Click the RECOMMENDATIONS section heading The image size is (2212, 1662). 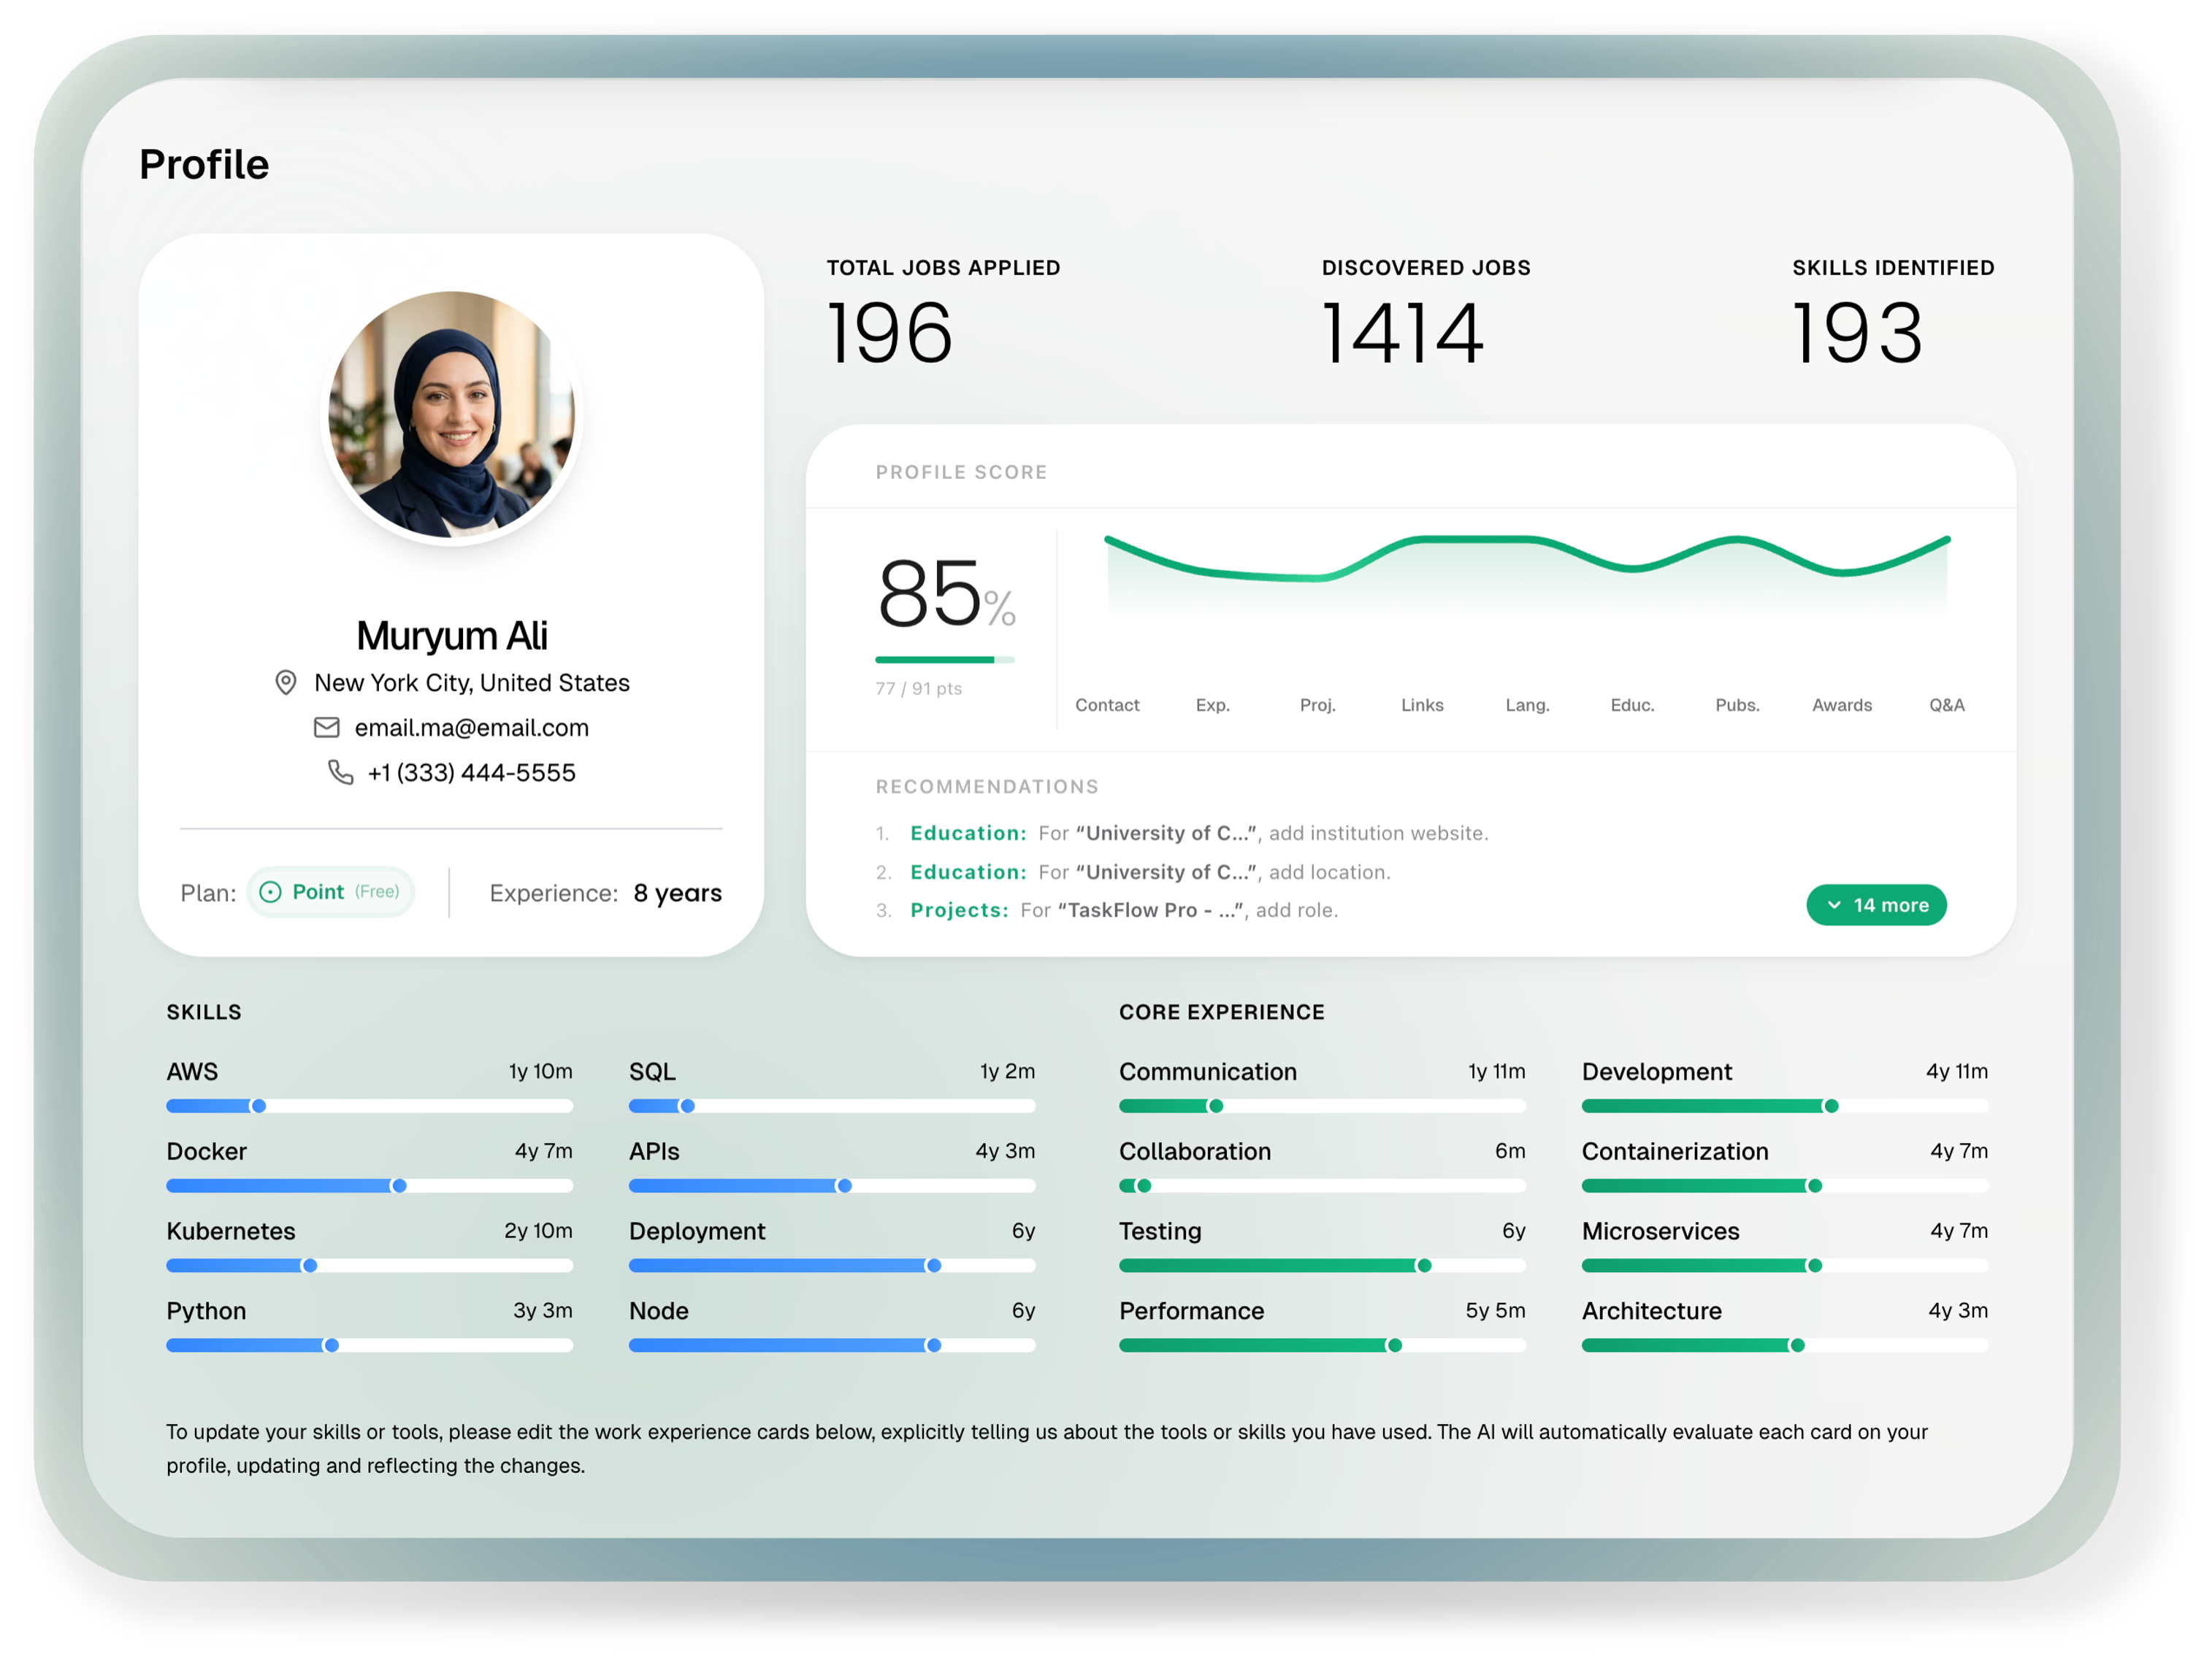[x=987, y=787]
